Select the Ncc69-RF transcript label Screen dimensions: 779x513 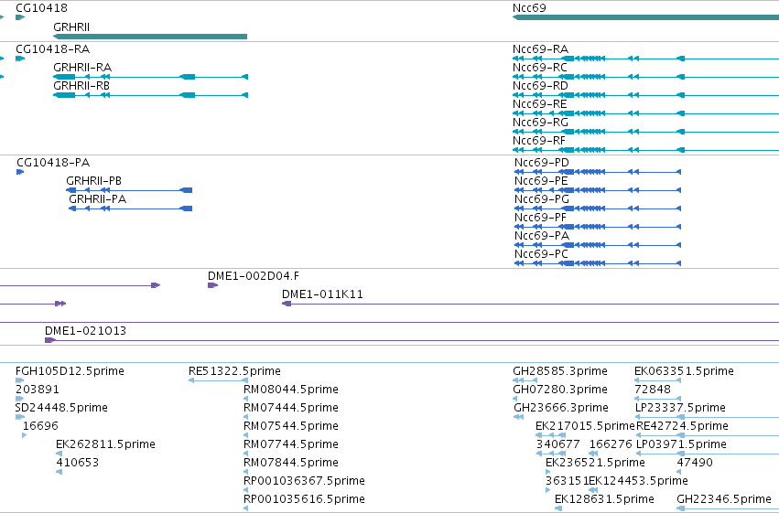coord(539,141)
